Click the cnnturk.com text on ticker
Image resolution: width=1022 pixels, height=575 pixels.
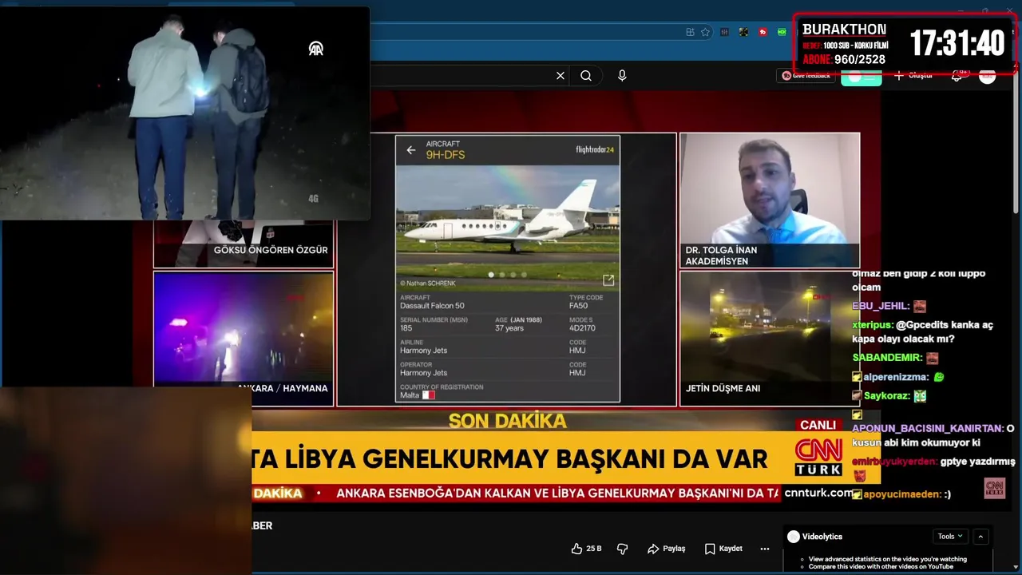818,494
